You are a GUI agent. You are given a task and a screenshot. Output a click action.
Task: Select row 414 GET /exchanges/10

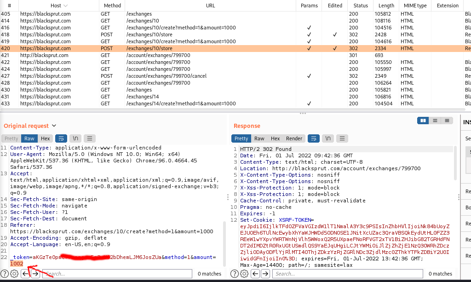(235, 21)
